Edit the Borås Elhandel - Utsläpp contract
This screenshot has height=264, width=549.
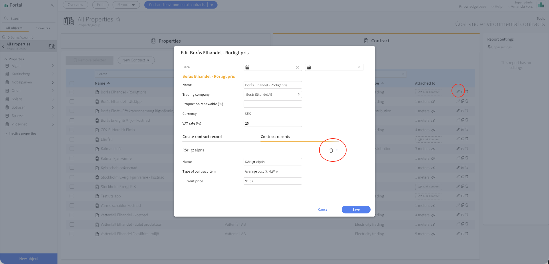click(x=458, y=101)
